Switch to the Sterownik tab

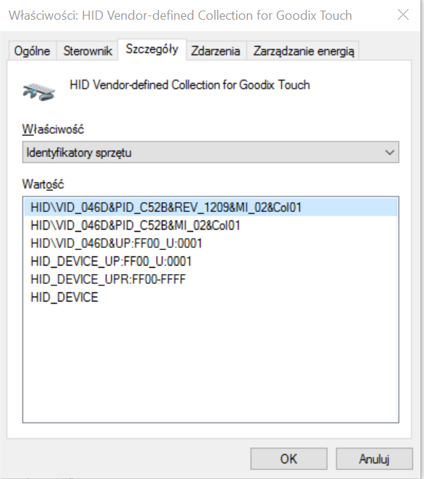(x=87, y=51)
